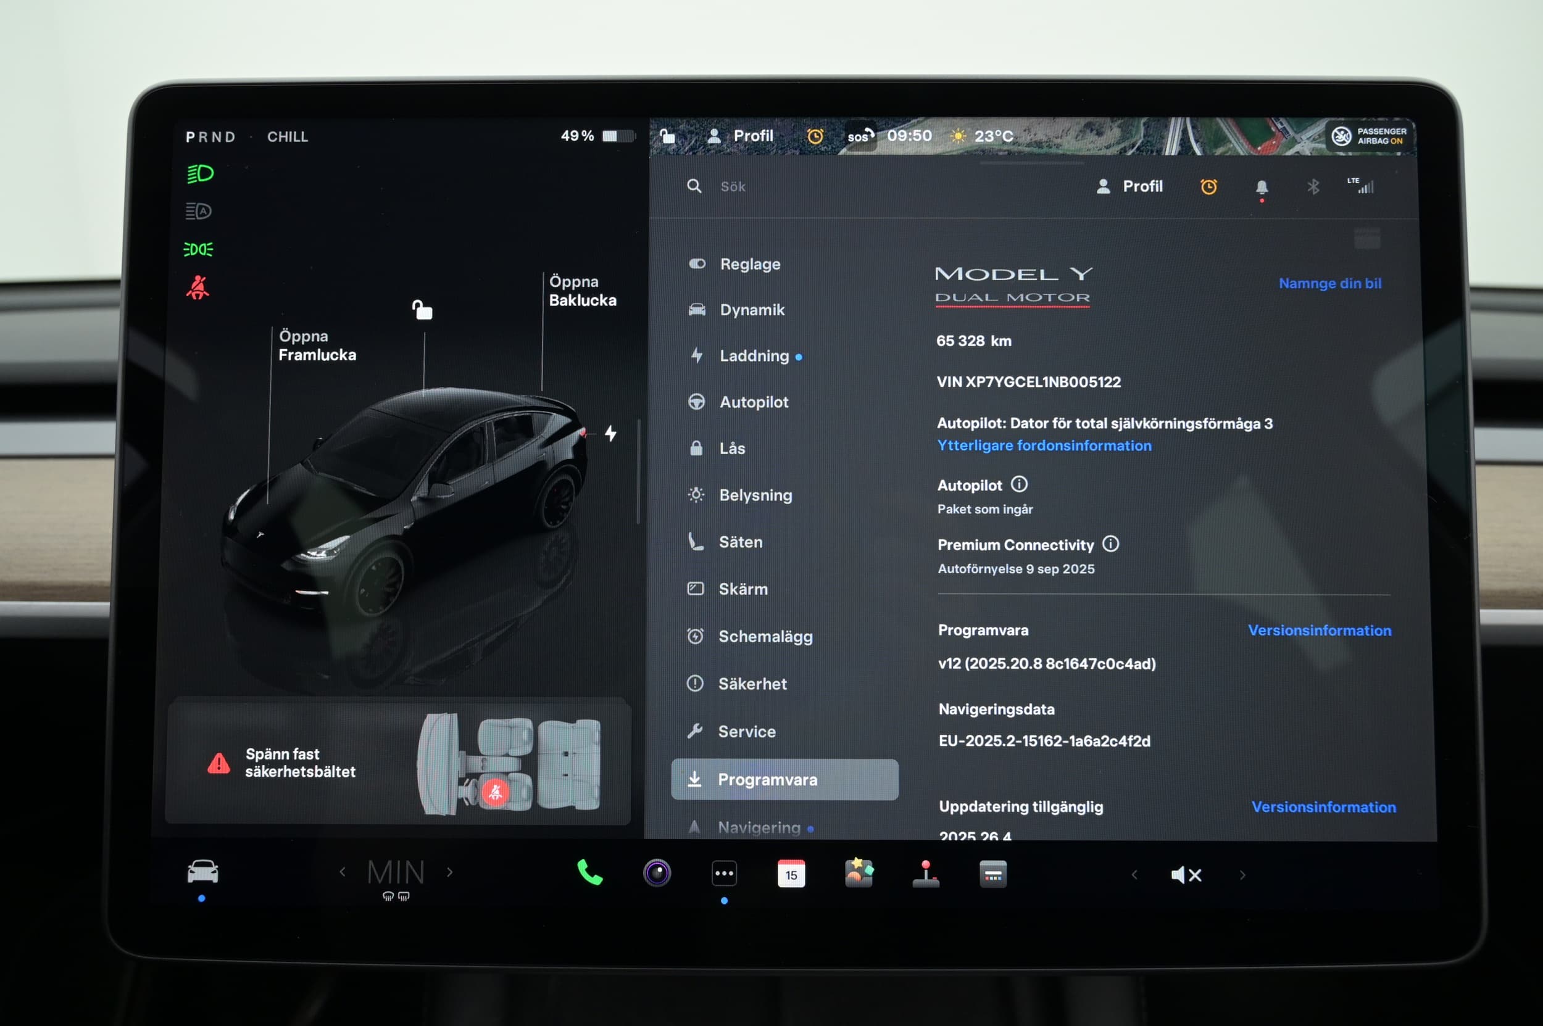Open the Arcade joystick app
The height and width of the screenshot is (1026, 1543).
click(x=926, y=874)
